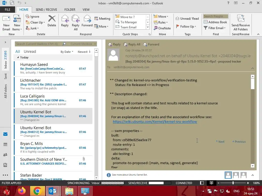Show All messages filter
Screen dimensions: 262x196
18,52
